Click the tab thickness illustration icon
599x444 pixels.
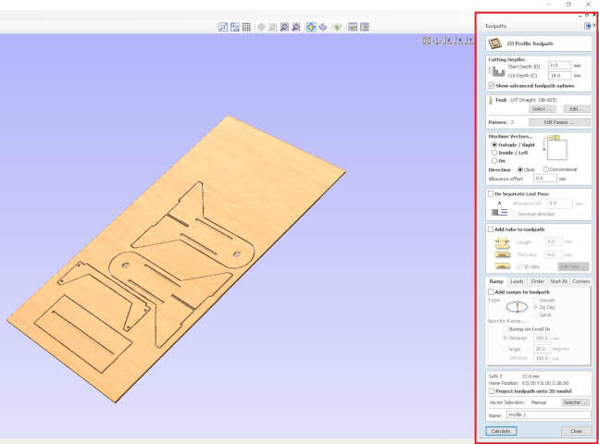[503, 254]
